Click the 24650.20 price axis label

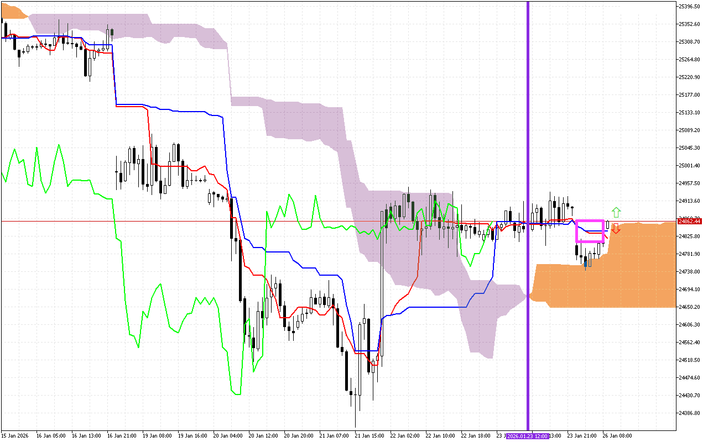coord(689,307)
